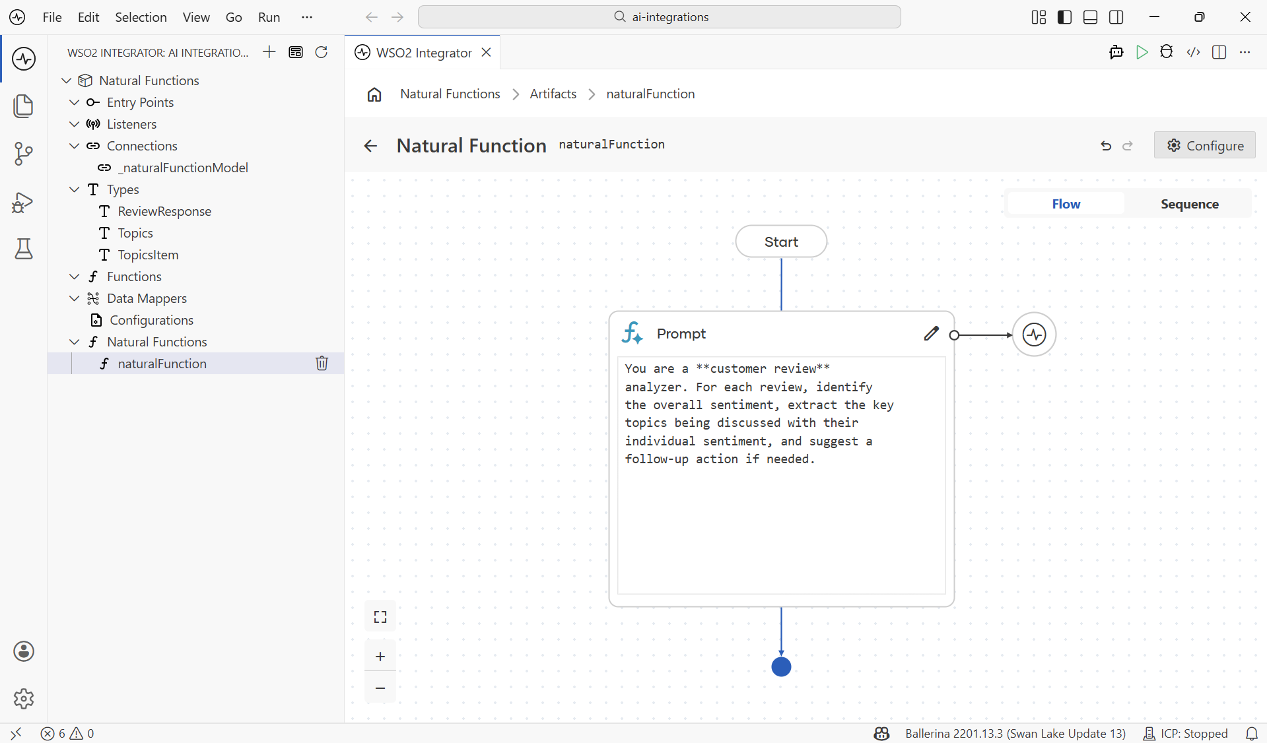Delete the naturalFunction item with trash icon

point(322,364)
